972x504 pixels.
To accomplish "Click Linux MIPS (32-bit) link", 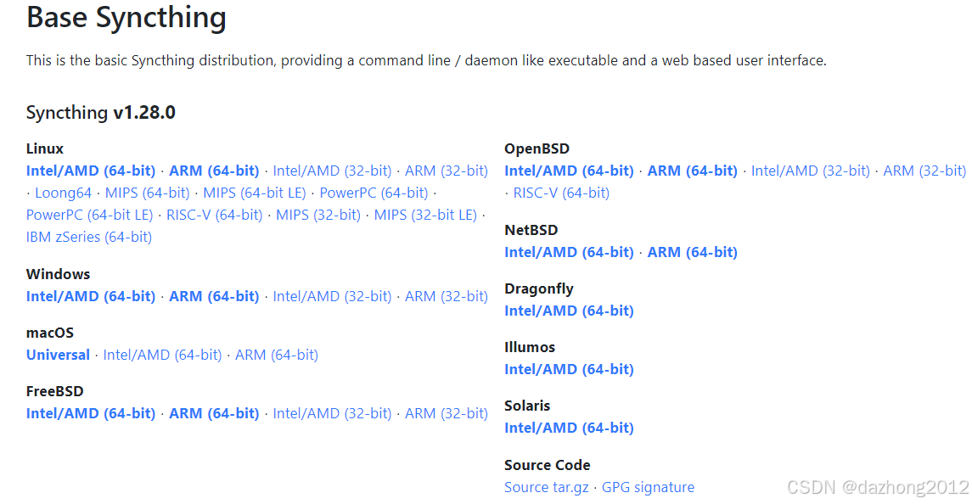I will (x=318, y=215).
